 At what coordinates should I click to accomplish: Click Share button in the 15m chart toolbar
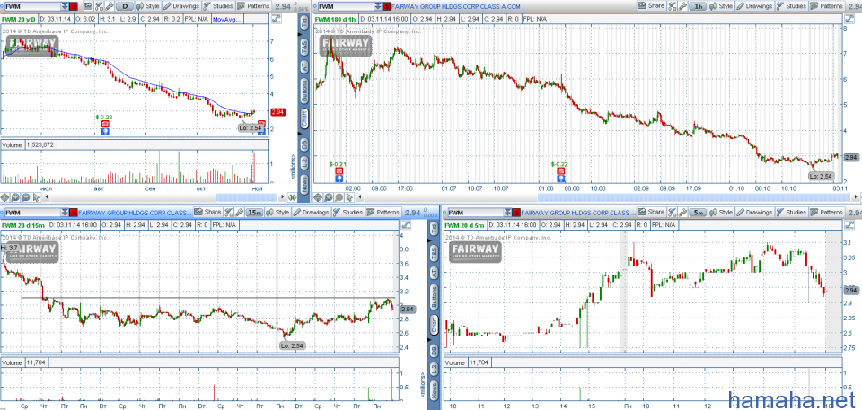coord(207,212)
